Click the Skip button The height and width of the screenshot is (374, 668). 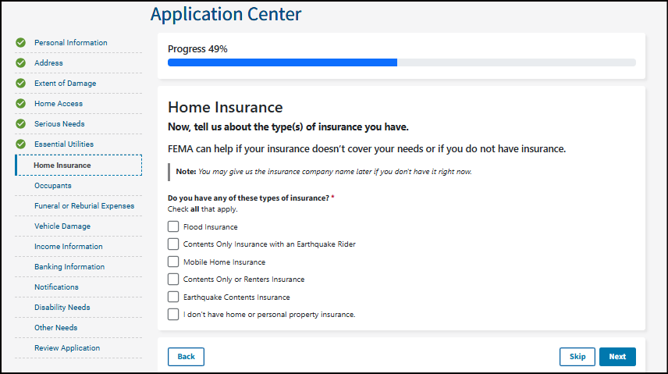tap(577, 357)
